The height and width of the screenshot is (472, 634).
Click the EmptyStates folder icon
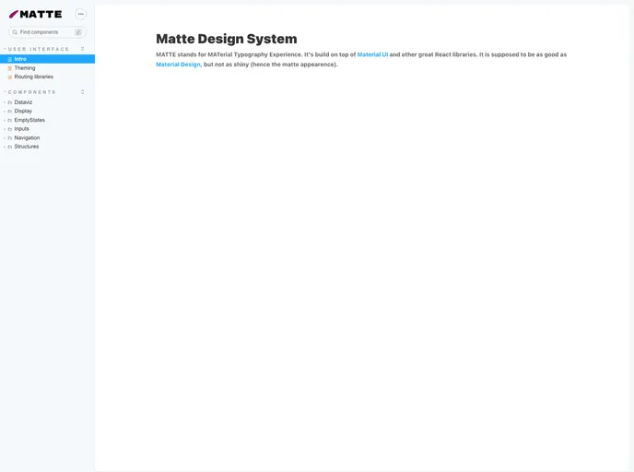click(x=10, y=120)
